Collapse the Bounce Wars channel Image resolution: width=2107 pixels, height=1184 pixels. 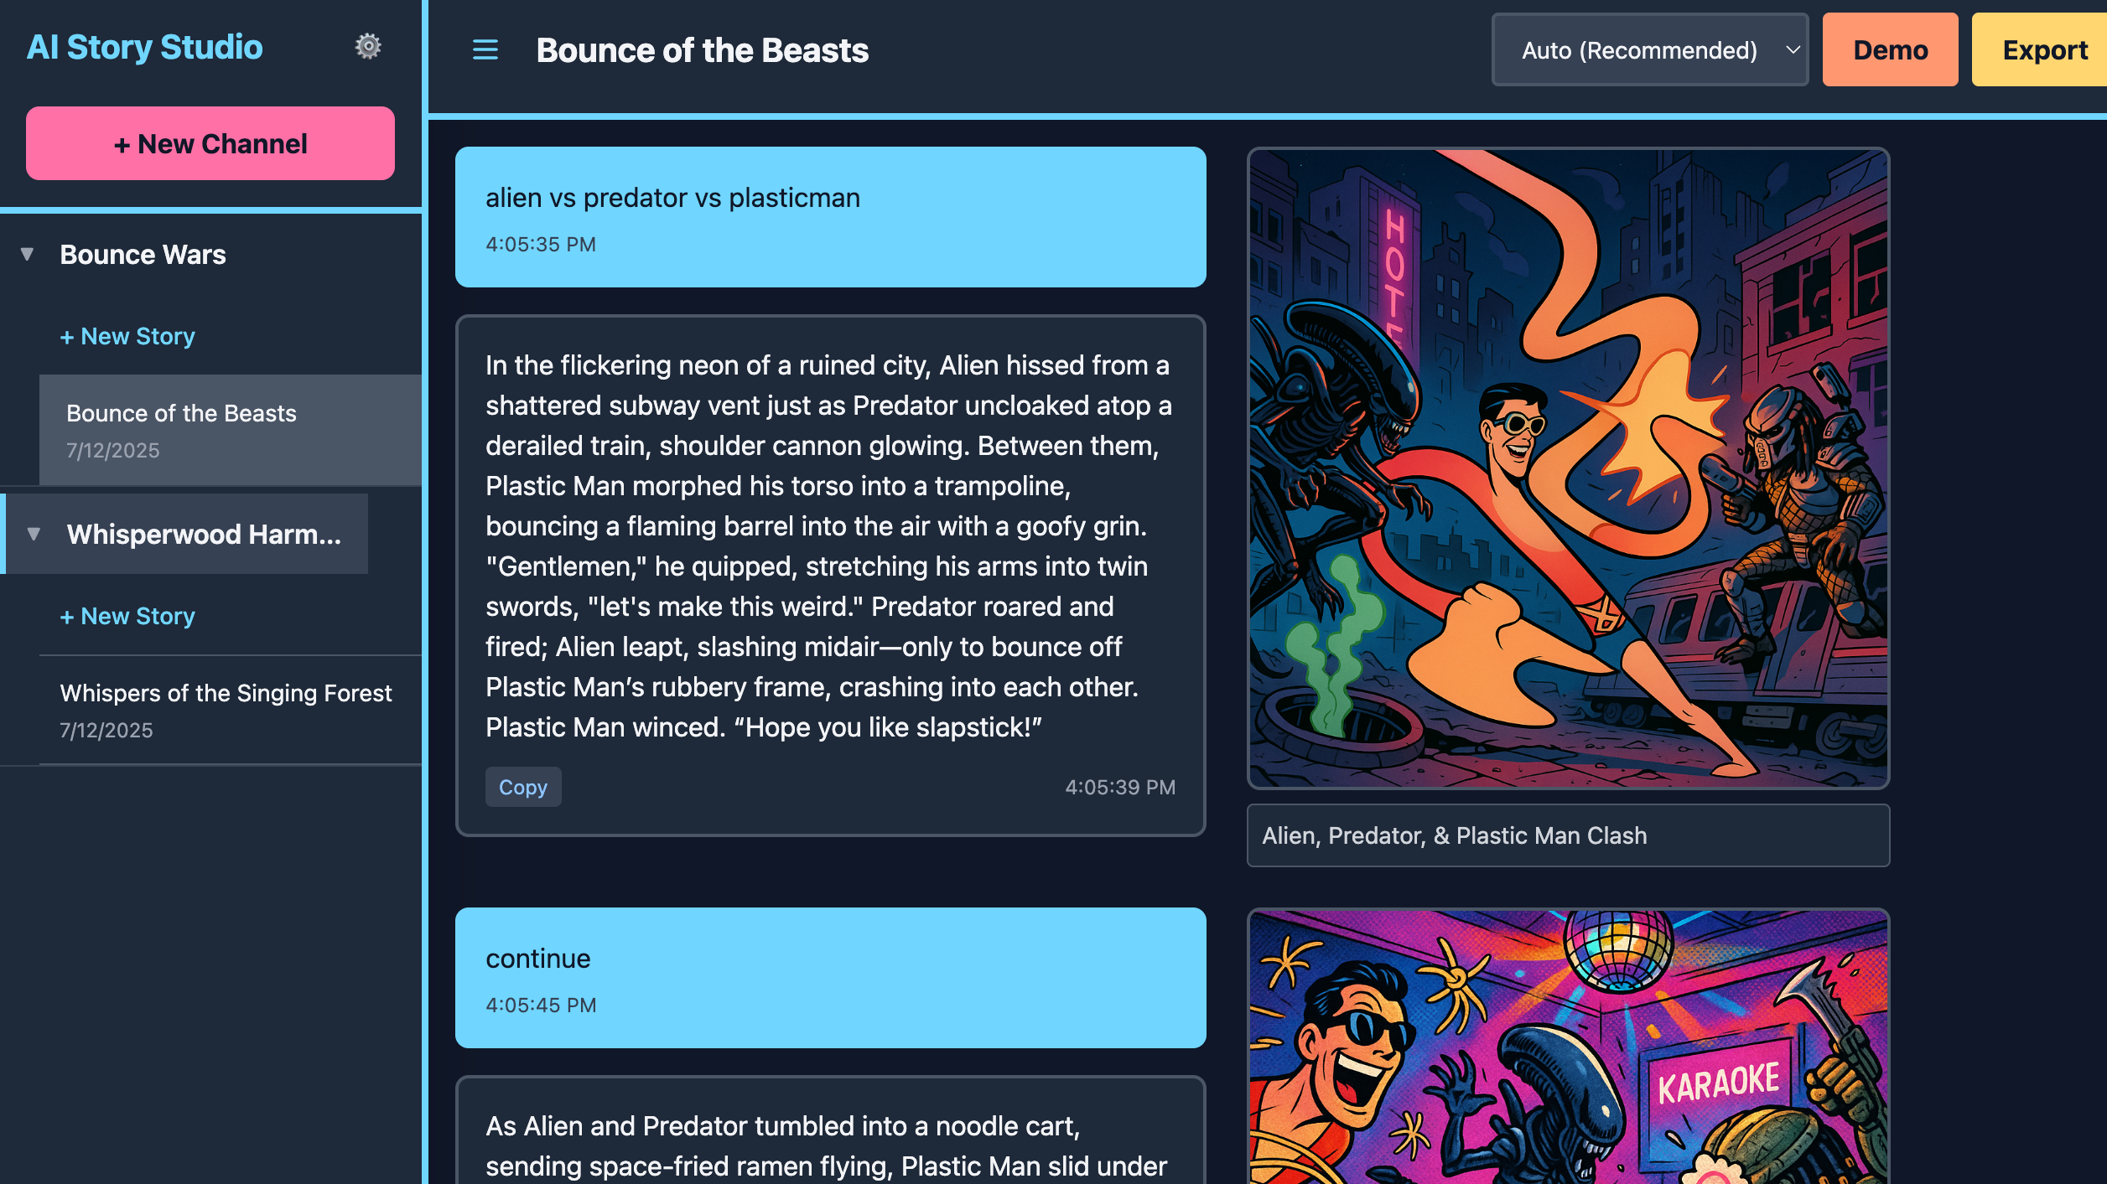[x=28, y=254]
